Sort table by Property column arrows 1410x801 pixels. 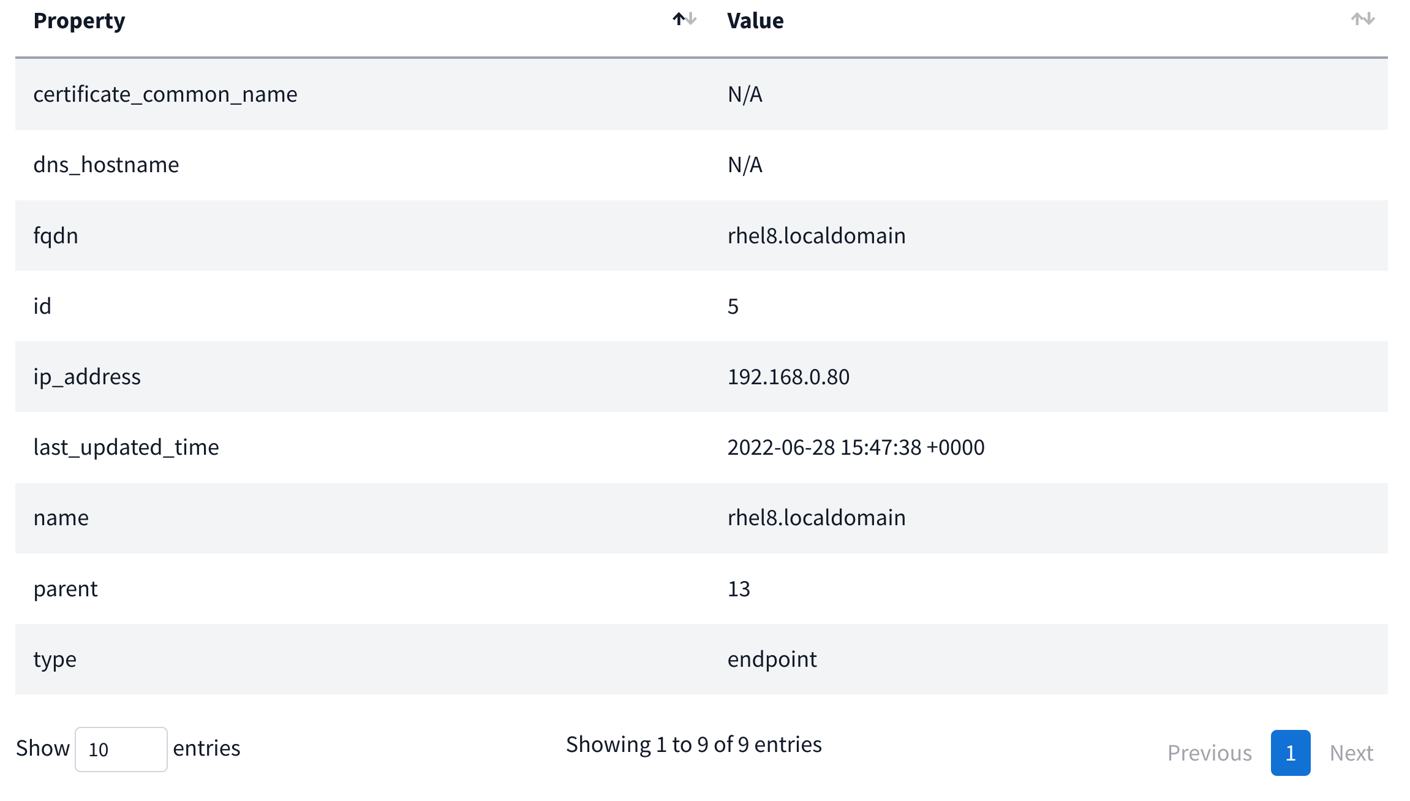click(x=684, y=20)
